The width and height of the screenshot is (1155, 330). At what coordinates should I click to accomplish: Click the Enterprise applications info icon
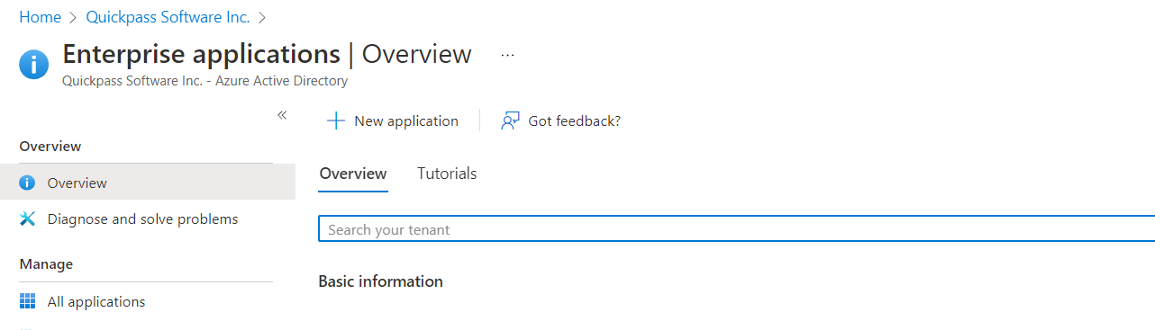point(34,65)
